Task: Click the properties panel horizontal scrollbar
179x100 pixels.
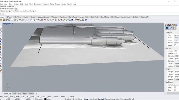Action: click(173, 93)
